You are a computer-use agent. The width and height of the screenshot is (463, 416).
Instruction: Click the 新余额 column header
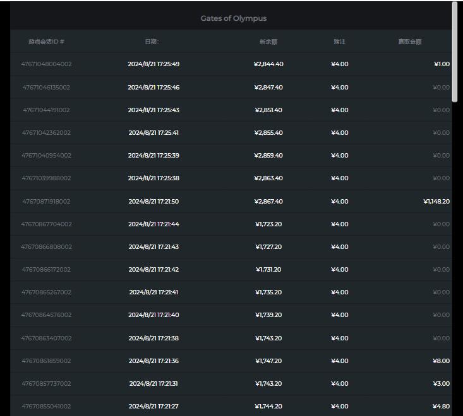[x=268, y=42]
